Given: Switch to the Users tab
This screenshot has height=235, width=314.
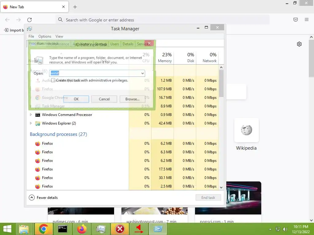Looking at the screenshot, I should (x=115, y=44).
